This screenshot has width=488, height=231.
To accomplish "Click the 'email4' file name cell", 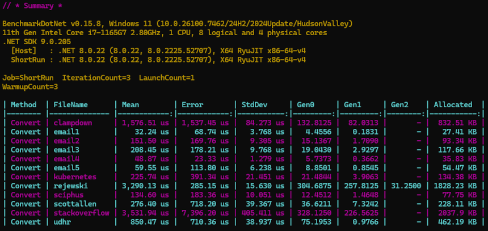I will 66,159.
